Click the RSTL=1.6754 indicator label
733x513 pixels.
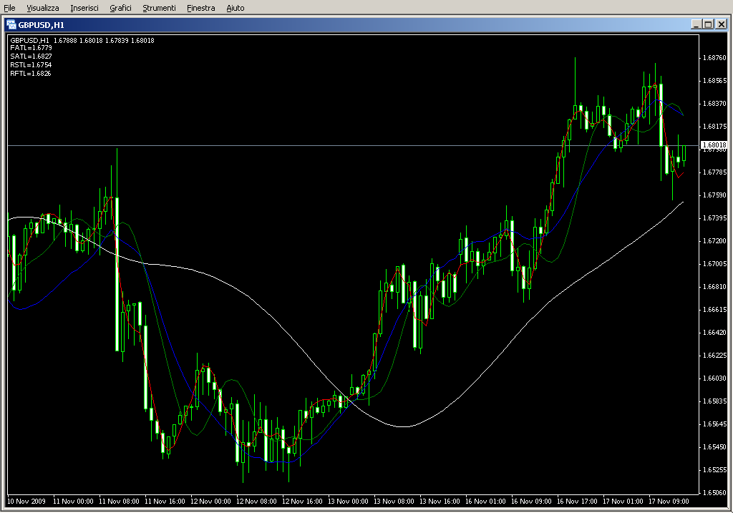click(31, 65)
